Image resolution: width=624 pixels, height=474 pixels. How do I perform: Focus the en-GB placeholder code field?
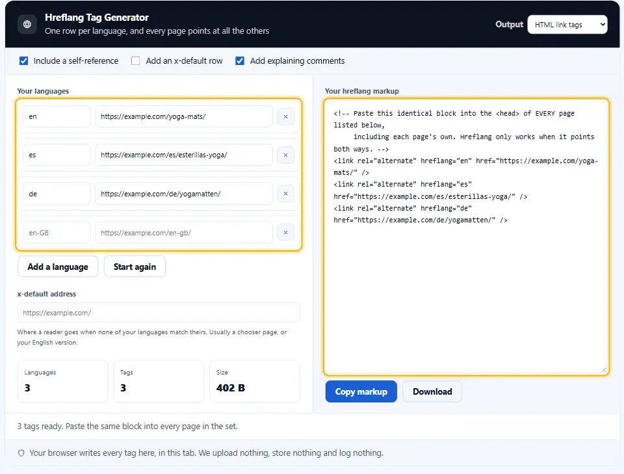pyautogui.click(x=57, y=233)
